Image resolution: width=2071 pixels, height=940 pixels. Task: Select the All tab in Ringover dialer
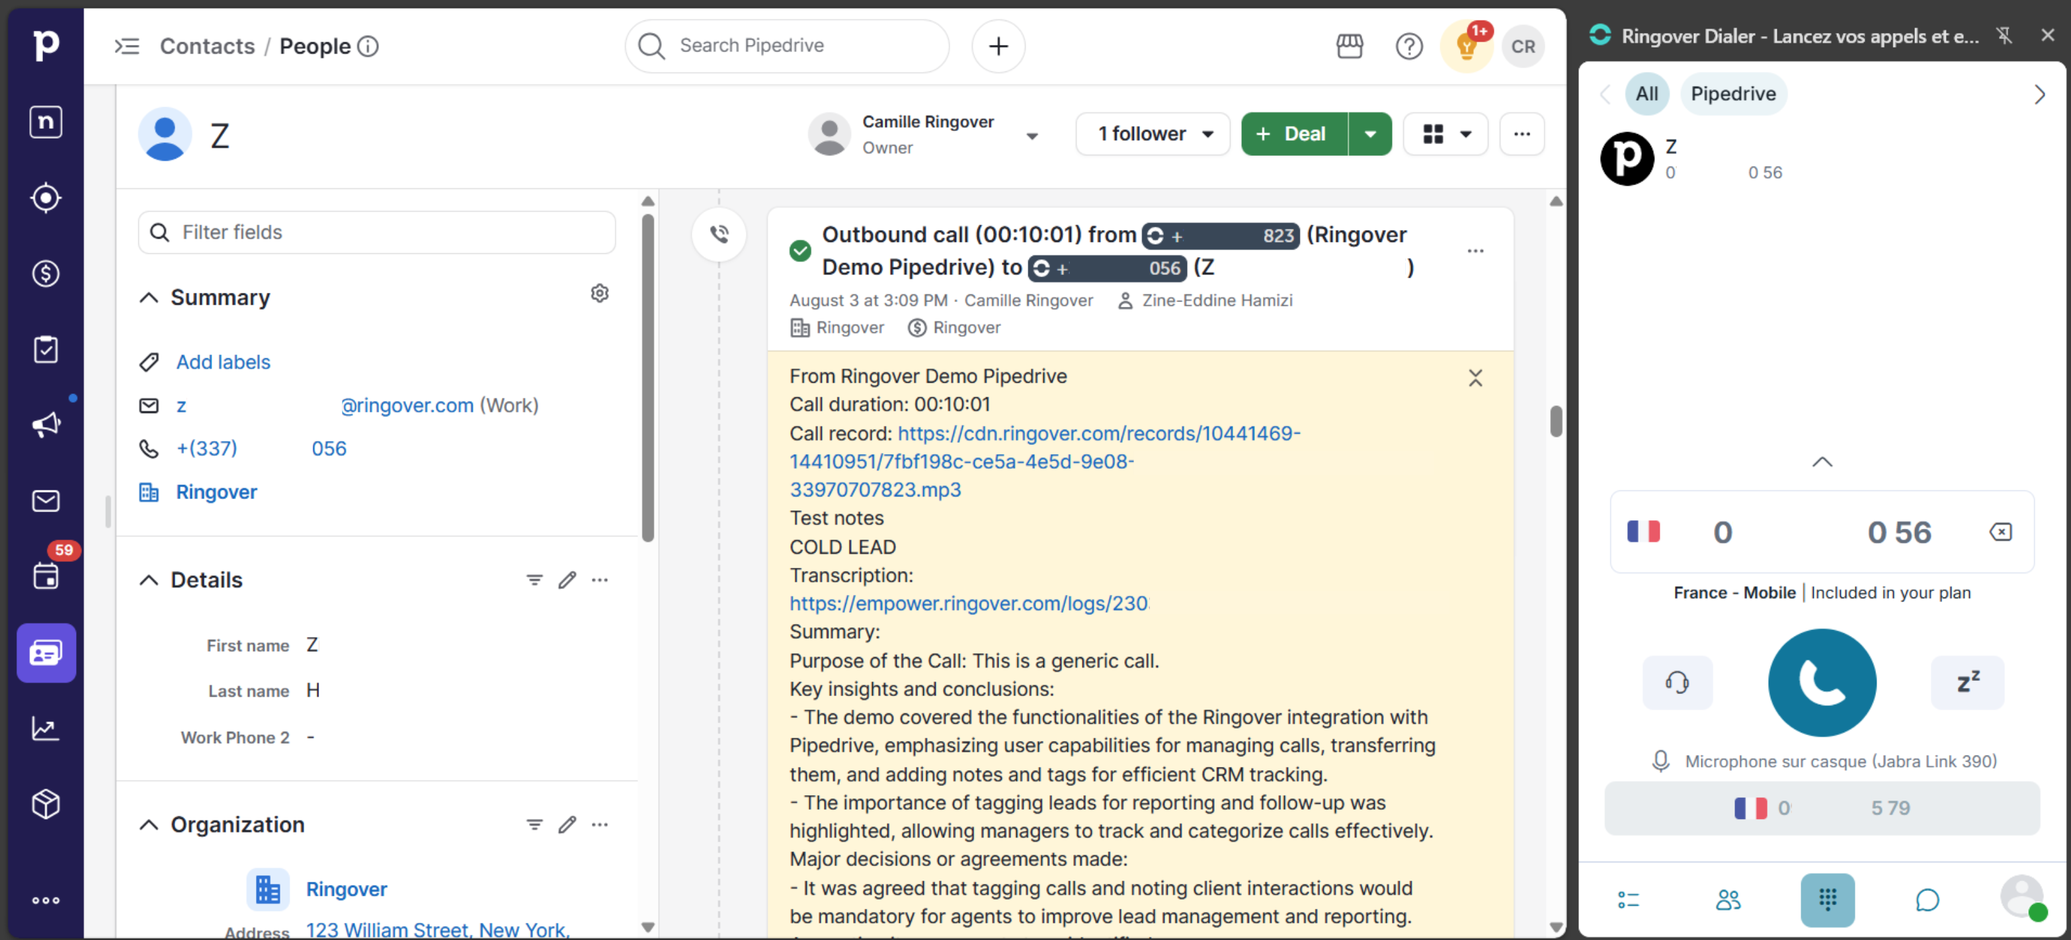1646,93
